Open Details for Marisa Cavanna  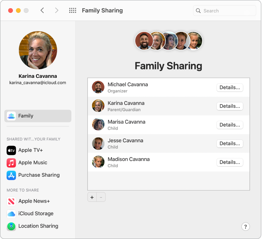click(x=230, y=125)
